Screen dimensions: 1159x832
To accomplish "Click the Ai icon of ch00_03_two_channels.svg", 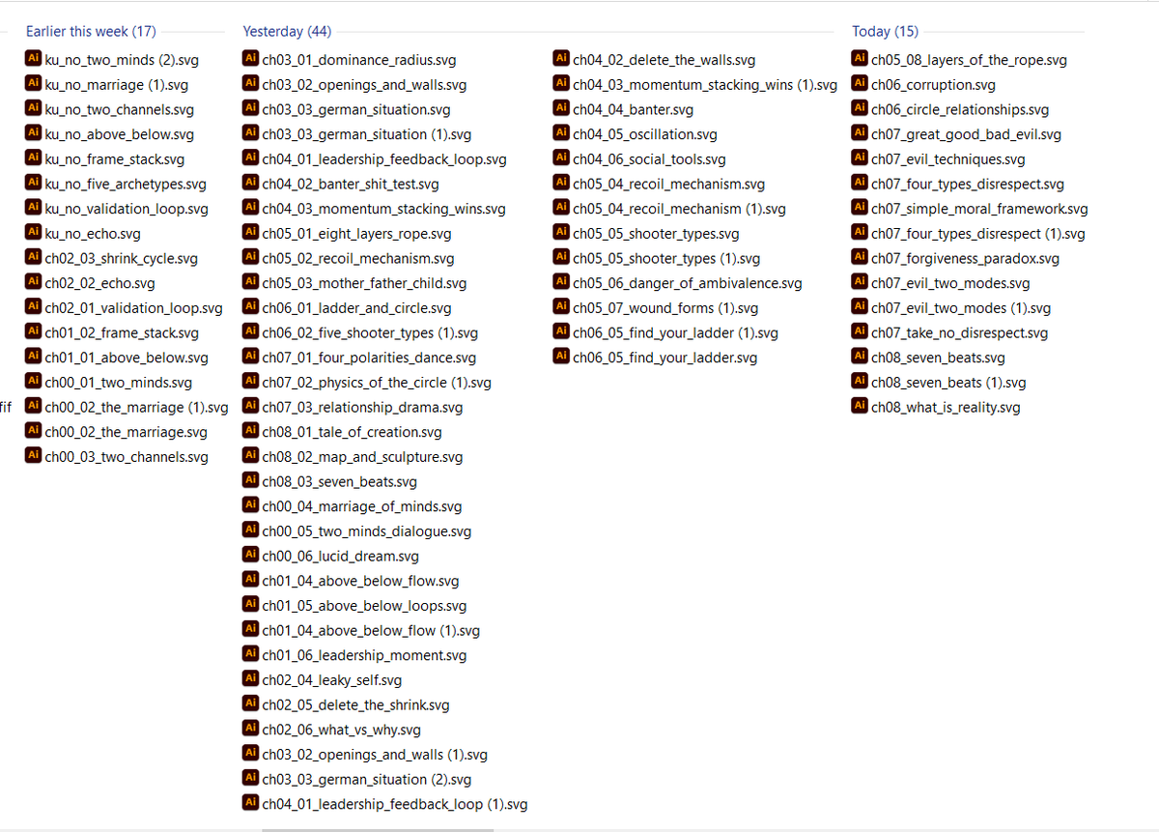I will 34,457.
